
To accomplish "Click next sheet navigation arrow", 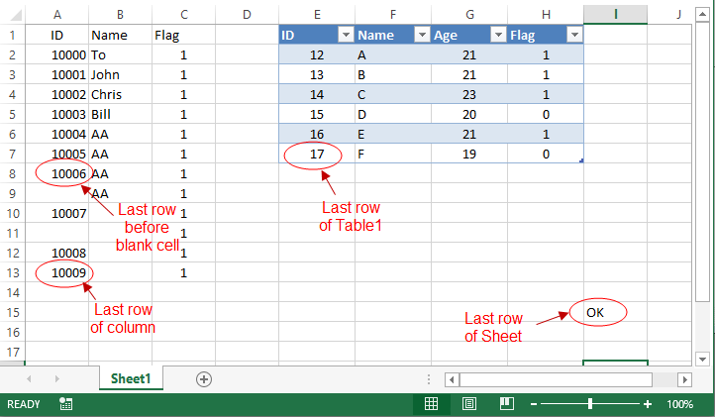I will click(57, 378).
